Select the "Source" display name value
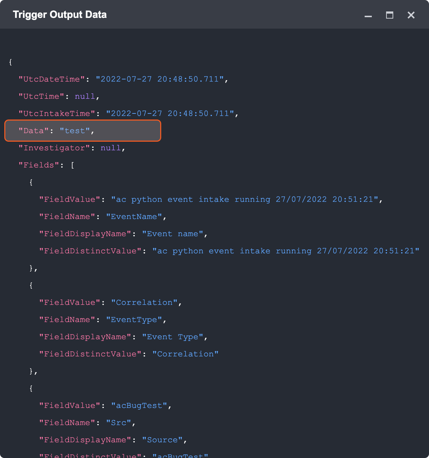 point(162,440)
